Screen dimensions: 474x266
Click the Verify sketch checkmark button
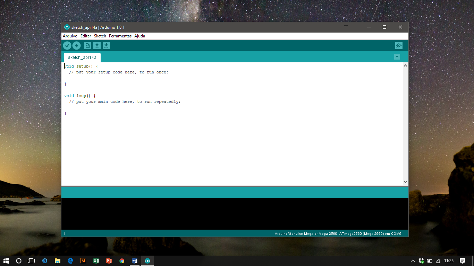(x=67, y=46)
